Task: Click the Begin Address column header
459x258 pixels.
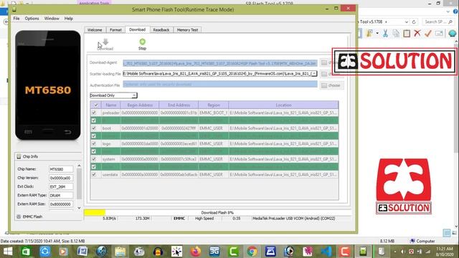Action: click(140, 105)
